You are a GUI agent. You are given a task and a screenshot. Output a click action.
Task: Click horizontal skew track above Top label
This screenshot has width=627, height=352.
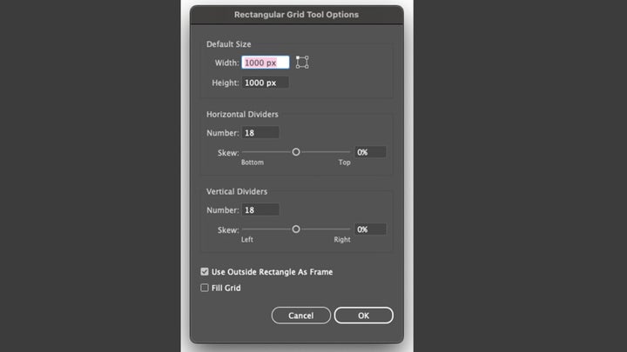pos(344,151)
